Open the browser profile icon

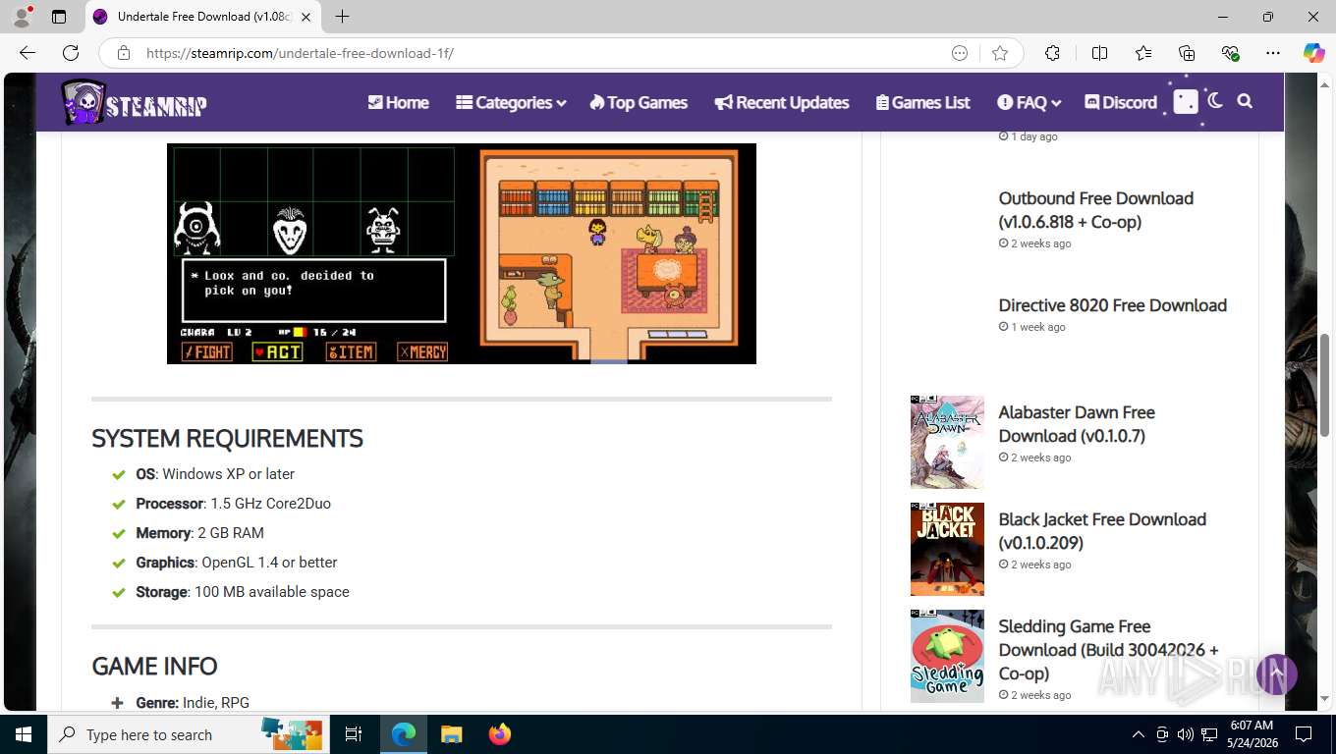[x=22, y=17]
